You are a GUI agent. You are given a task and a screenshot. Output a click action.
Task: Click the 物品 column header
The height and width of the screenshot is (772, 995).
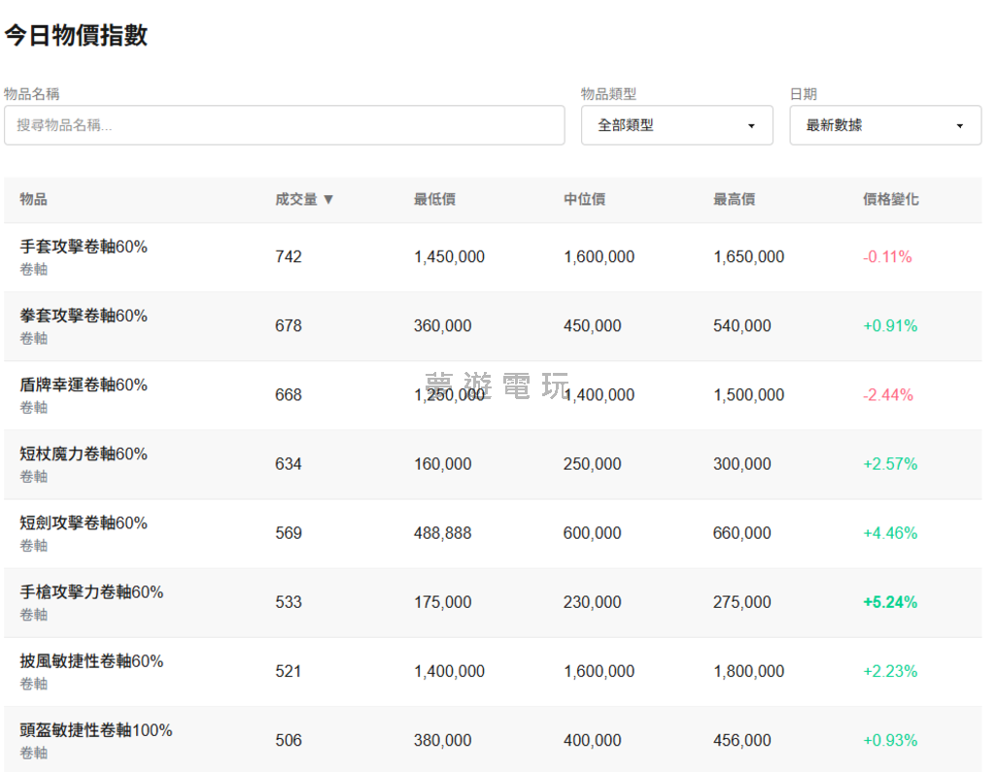[34, 199]
